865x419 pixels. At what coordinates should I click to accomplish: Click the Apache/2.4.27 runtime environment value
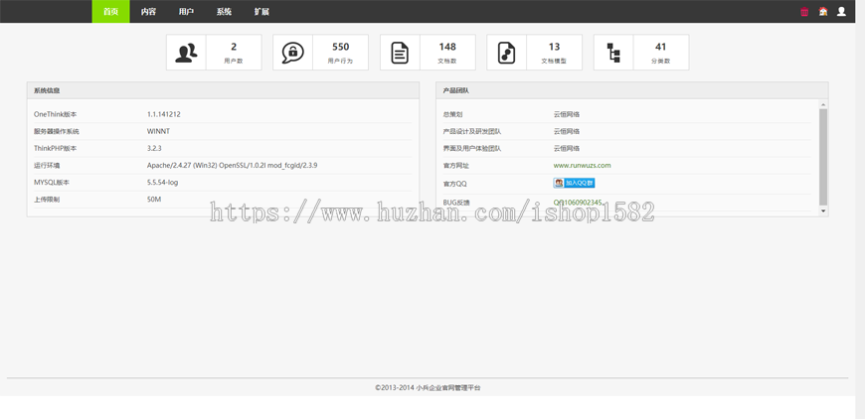point(233,165)
